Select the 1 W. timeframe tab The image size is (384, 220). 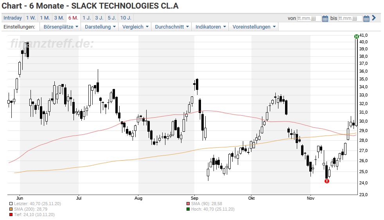pos(31,18)
